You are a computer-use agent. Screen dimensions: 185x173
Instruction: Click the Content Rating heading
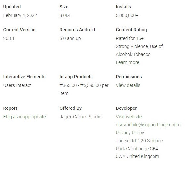[x=131, y=30]
